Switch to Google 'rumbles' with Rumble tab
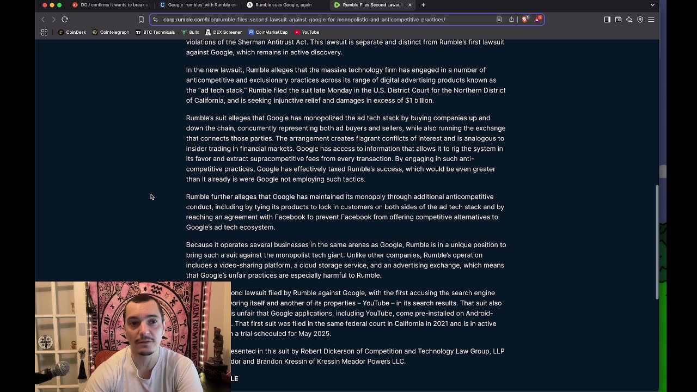697x392 pixels. [x=198, y=5]
